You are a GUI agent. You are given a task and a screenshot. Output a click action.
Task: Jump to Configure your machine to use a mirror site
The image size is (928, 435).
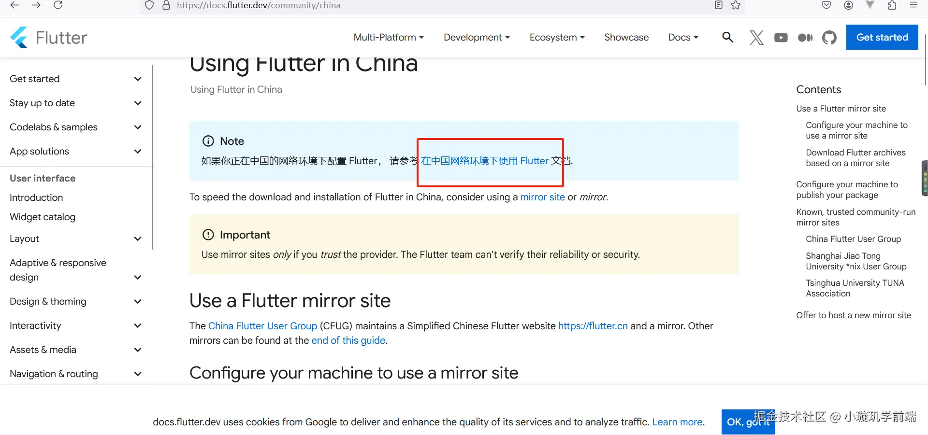(856, 130)
